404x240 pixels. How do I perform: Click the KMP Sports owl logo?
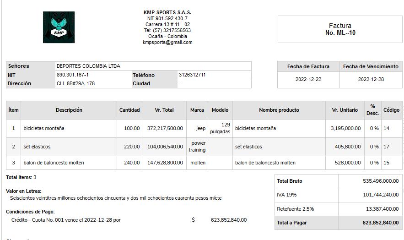pyautogui.click(x=59, y=27)
